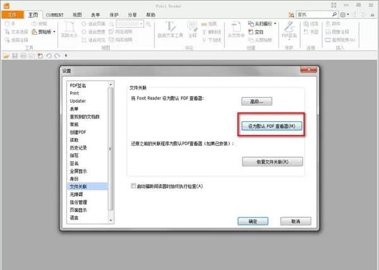Switch to the 保护 protect tab
Viewport: 379px width, 270px height.
(114, 15)
